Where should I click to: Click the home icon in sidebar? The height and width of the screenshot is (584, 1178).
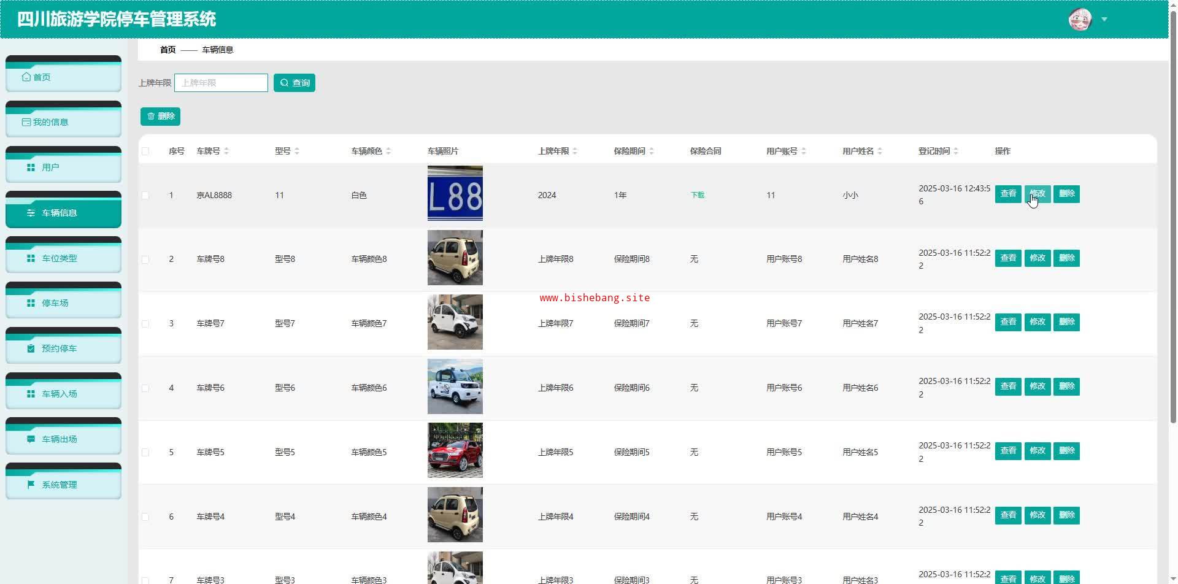[x=26, y=77]
